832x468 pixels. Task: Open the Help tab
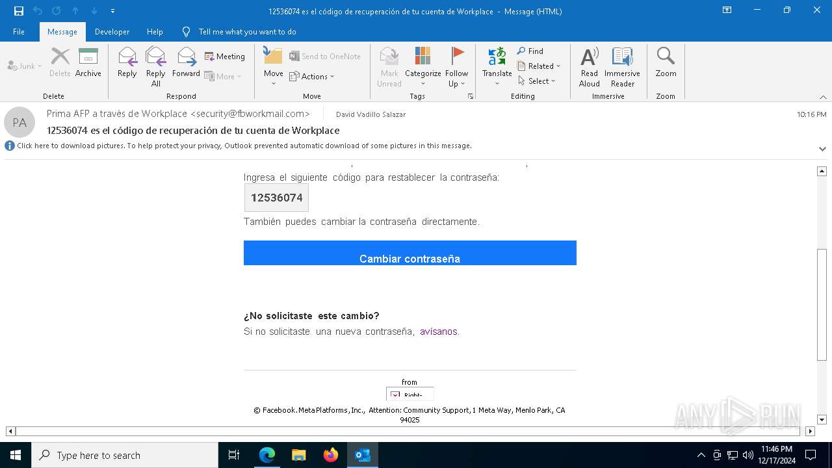point(155,32)
